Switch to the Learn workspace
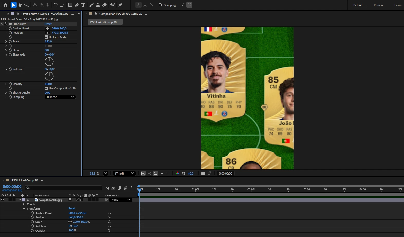404x237 pixels. click(398, 5)
